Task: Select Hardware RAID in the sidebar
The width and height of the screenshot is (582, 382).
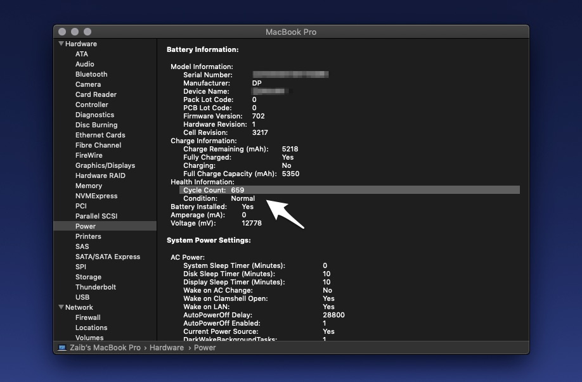Action: pos(100,175)
